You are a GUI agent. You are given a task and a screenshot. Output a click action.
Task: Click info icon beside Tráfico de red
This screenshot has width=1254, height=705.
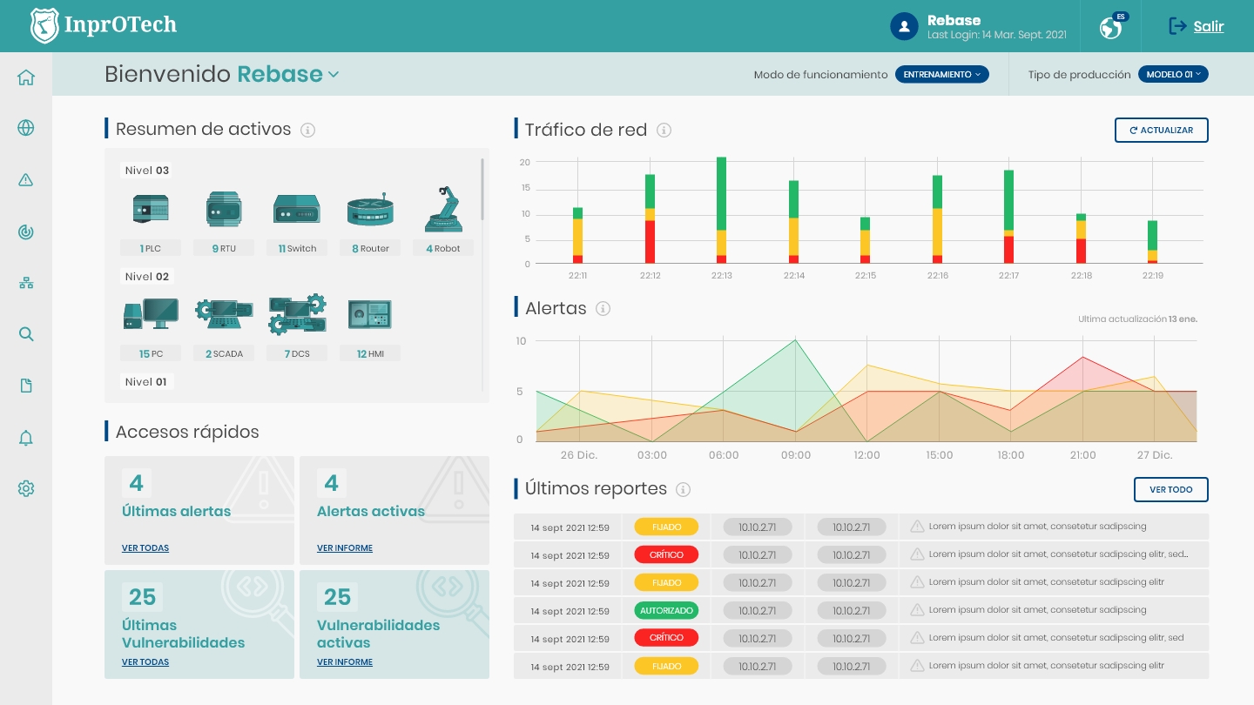point(664,131)
